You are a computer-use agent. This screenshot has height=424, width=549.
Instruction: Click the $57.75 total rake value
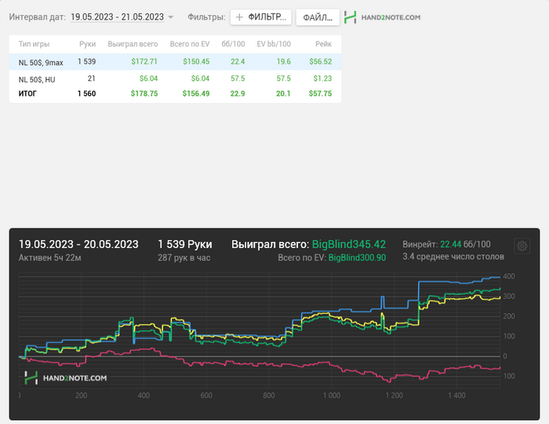point(320,93)
